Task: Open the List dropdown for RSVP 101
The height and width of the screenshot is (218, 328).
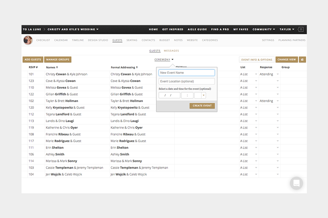Action: point(256,74)
